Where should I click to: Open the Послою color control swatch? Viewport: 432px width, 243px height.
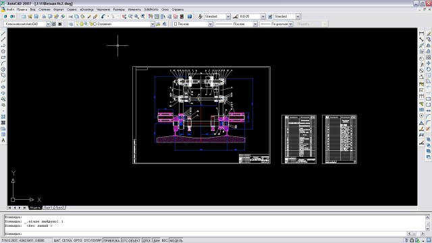(192, 24)
